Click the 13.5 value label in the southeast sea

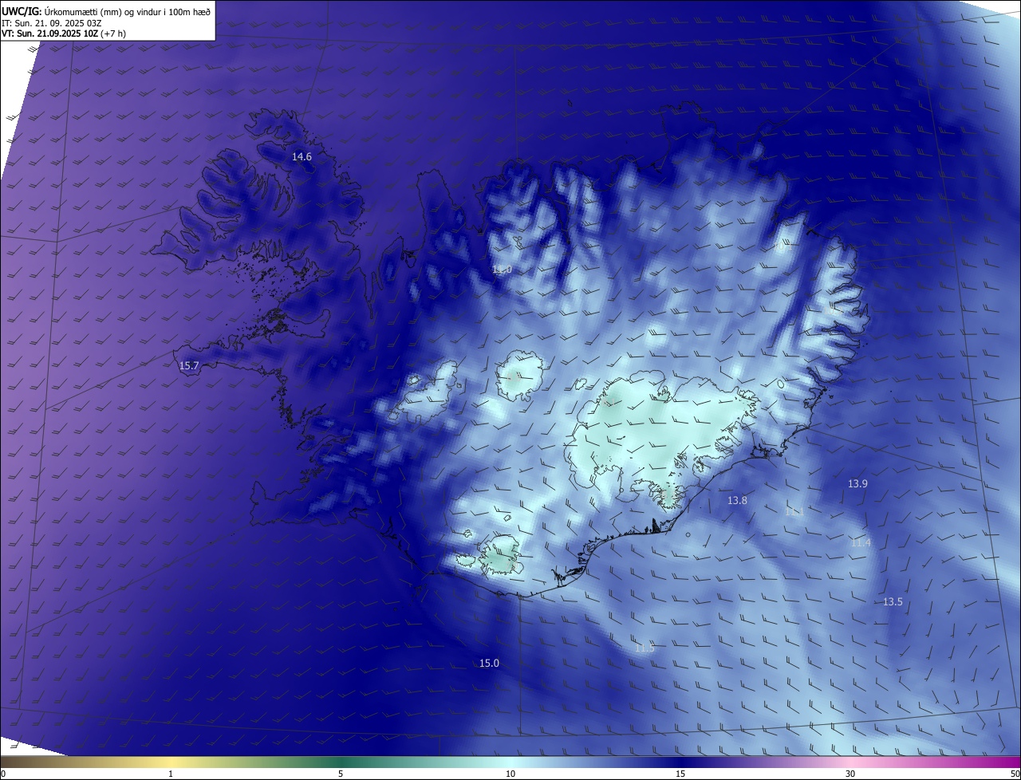coord(893,602)
